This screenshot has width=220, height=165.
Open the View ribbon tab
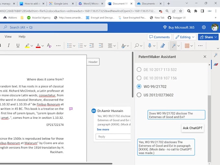coord(8,37)
